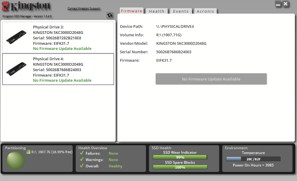Click the Warnings green checkmark icon
This screenshot has height=181, width=297.
coord(81,160)
